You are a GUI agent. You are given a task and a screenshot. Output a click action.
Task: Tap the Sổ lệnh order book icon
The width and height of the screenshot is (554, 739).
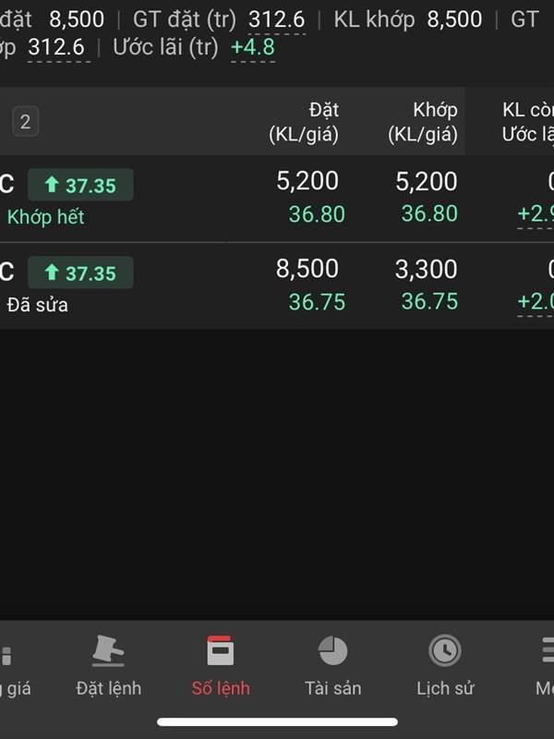click(221, 650)
